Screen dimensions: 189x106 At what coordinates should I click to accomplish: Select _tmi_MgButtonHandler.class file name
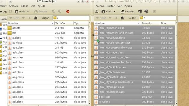click(116, 33)
